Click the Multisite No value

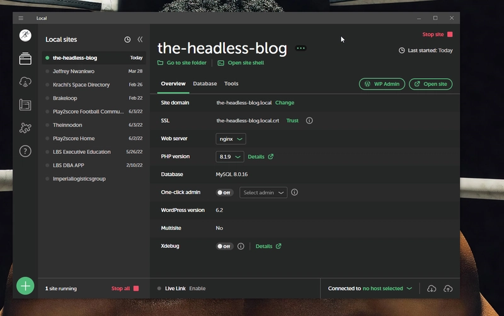point(219,228)
